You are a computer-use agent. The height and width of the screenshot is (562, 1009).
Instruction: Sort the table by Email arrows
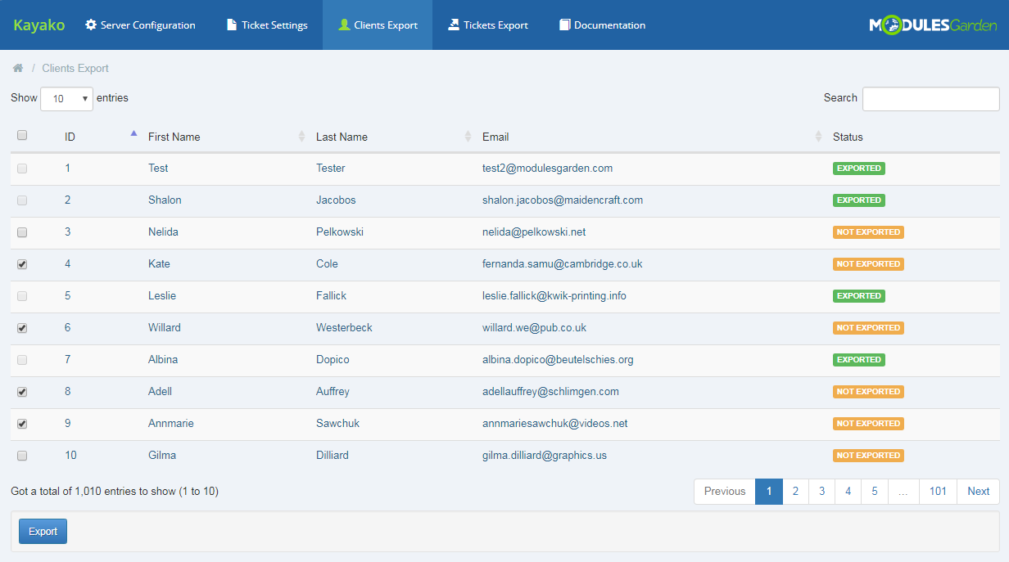pyautogui.click(x=818, y=137)
